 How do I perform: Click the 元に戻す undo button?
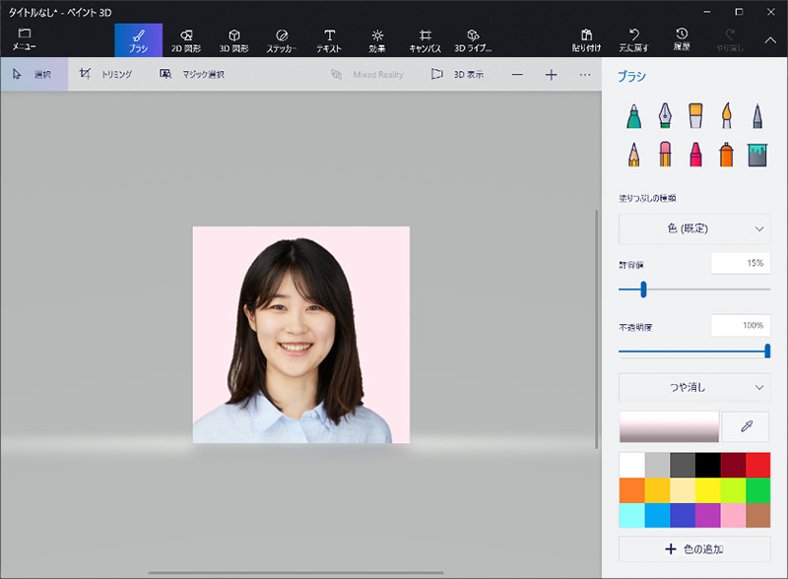pyautogui.click(x=634, y=40)
